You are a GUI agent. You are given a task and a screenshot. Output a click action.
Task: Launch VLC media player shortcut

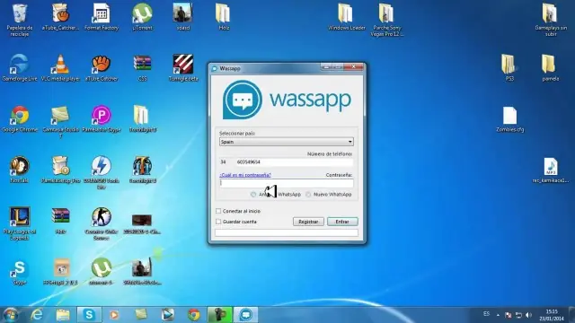point(60,67)
